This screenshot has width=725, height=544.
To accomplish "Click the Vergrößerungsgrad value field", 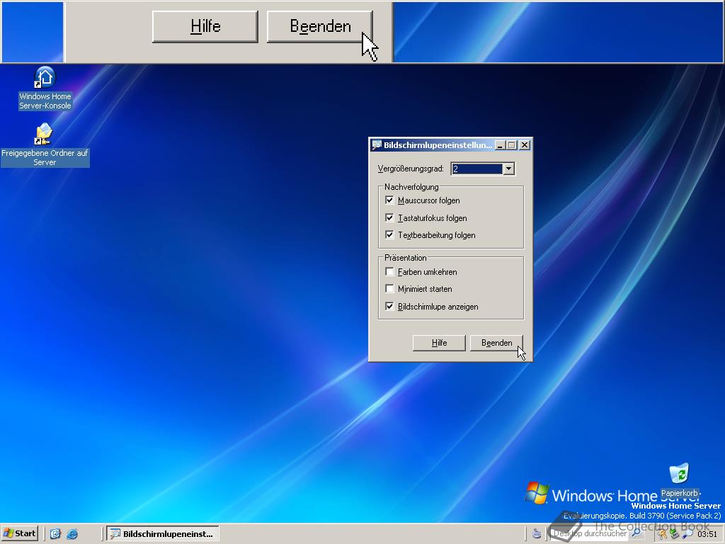I will (476, 169).
